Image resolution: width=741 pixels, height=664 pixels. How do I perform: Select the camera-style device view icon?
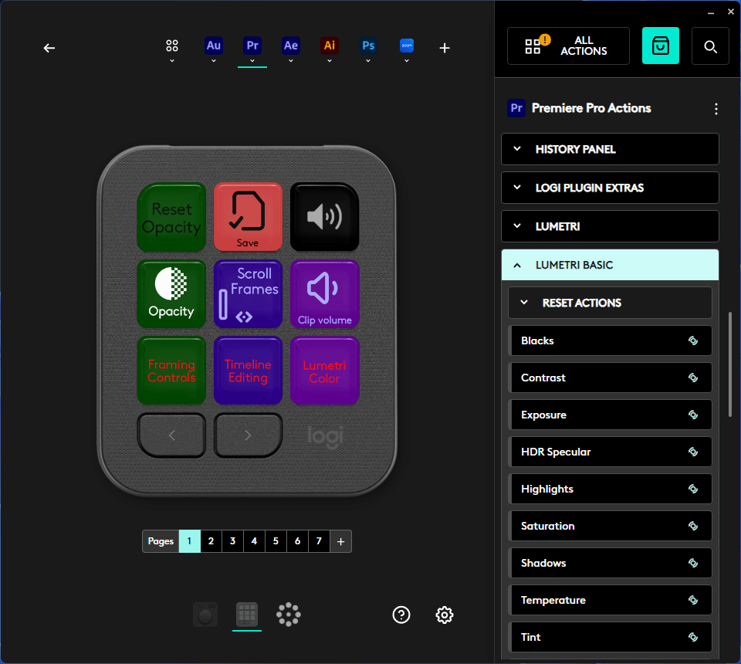[x=205, y=615]
